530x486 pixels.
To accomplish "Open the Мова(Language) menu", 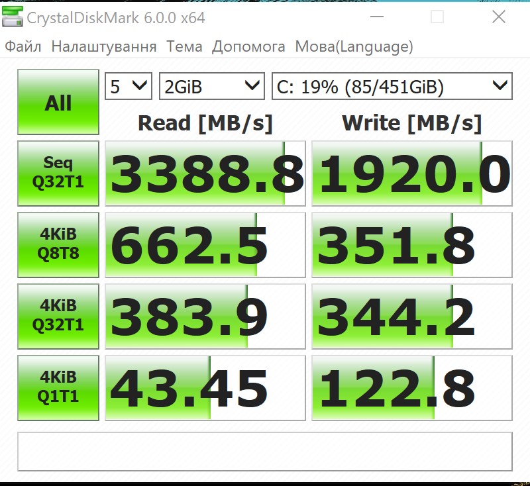I will (x=354, y=46).
